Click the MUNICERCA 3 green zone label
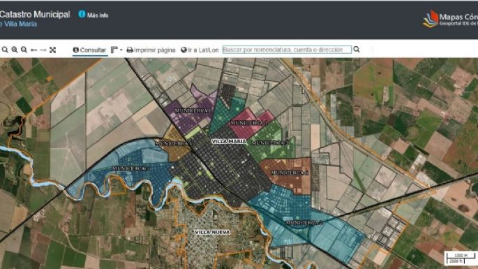This screenshot has width=478, height=269. (x=270, y=143)
